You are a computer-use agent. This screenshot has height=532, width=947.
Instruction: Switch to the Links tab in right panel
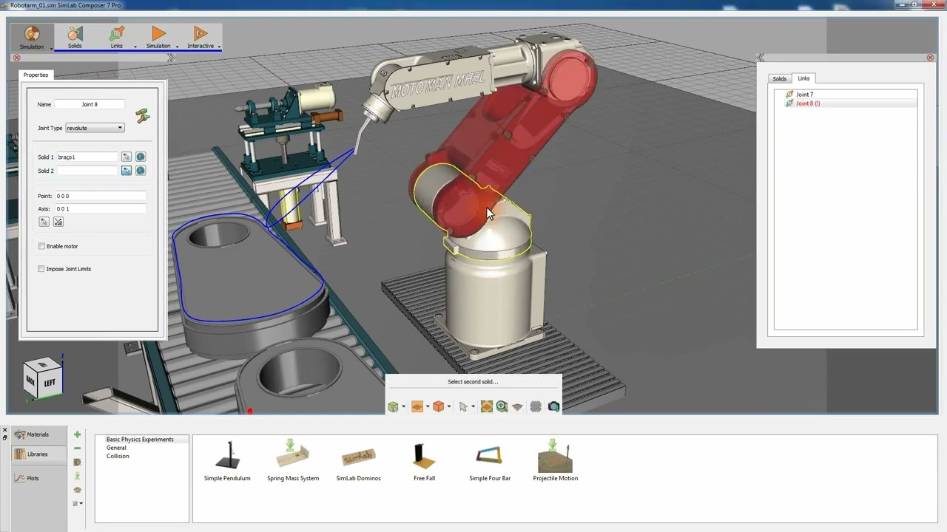point(803,78)
